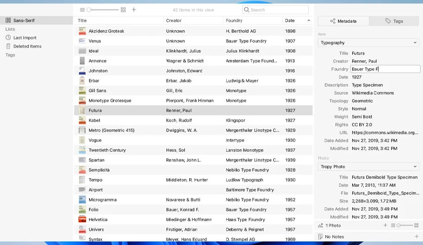This screenshot has width=423, height=245.
Task: Click the Search field
Action: (275, 10)
